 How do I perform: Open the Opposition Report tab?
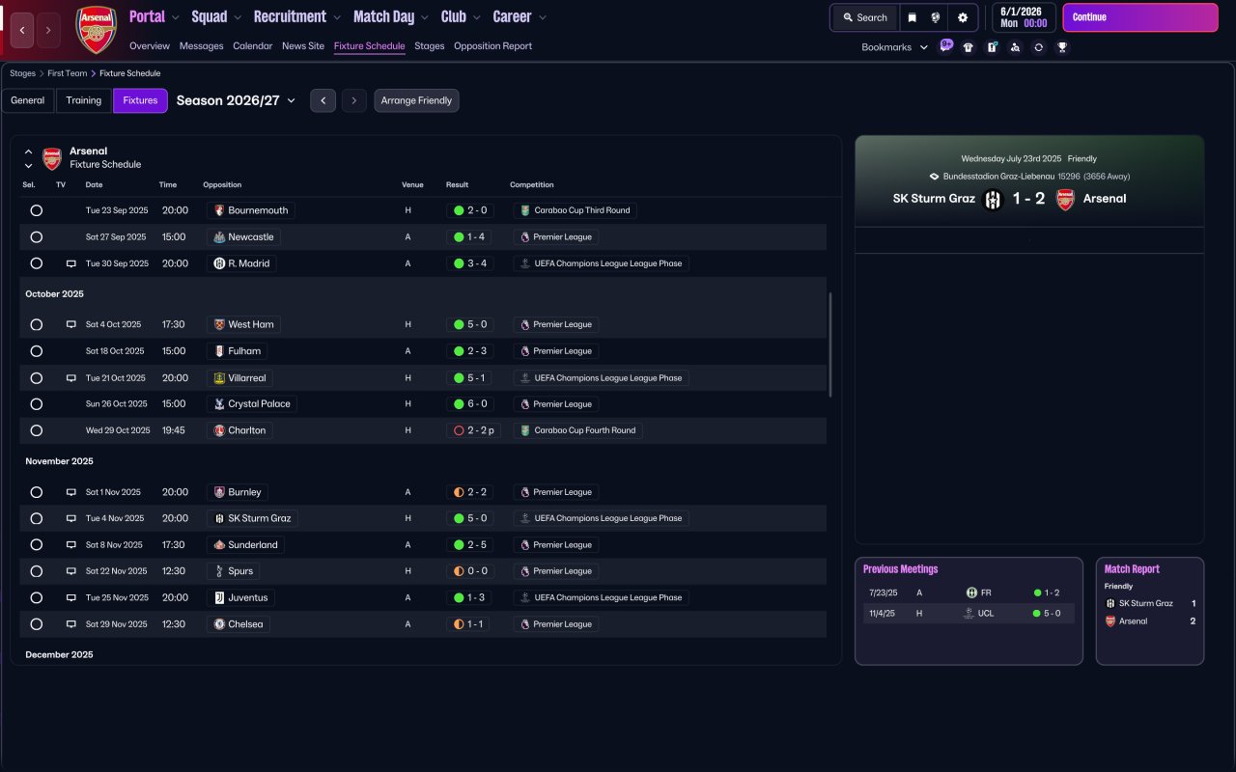(492, 45)
